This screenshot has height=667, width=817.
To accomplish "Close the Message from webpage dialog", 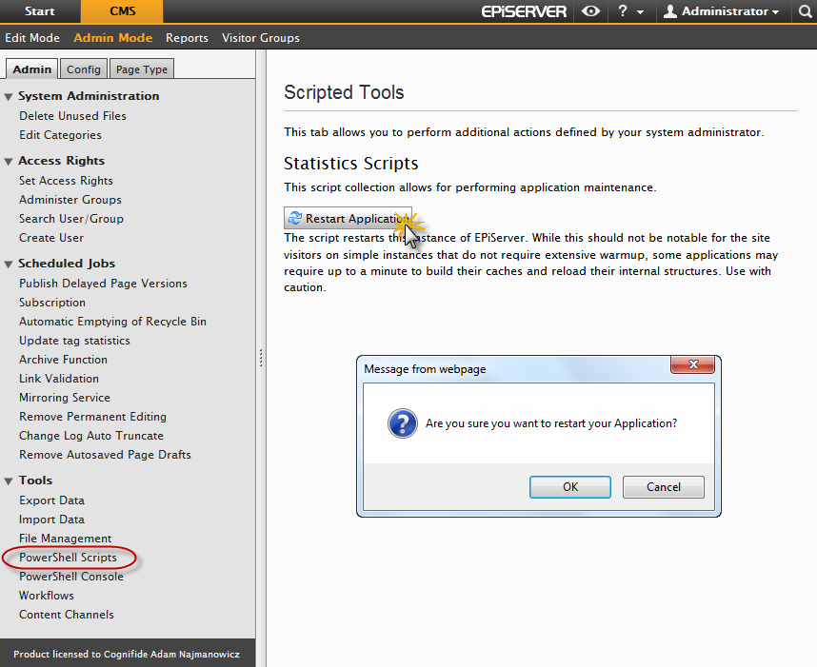I will point(692,366).
